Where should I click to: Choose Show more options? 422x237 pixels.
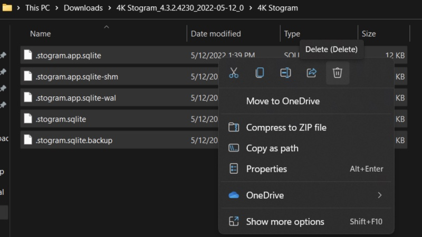tap(306, 222)
